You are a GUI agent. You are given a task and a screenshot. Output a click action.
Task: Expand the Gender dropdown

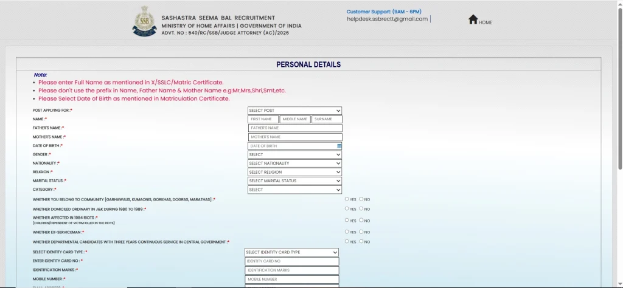[294, 154]
